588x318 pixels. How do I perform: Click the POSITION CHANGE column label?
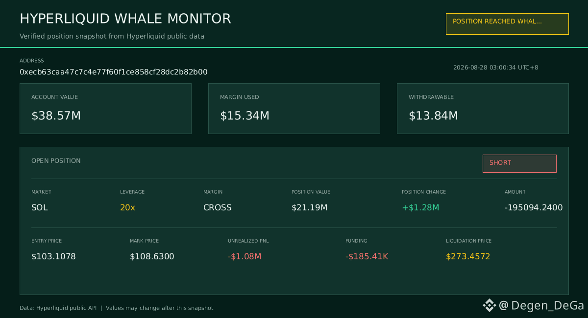(x=424, y=192)
